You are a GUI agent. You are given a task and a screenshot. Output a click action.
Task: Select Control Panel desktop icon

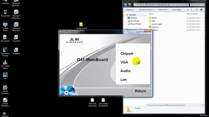pos(5,27)
